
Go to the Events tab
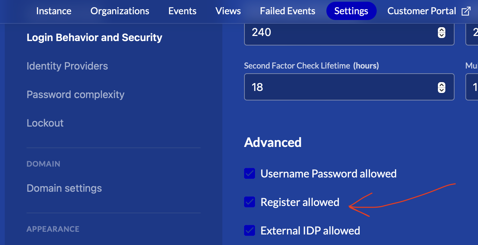(182, 11)
